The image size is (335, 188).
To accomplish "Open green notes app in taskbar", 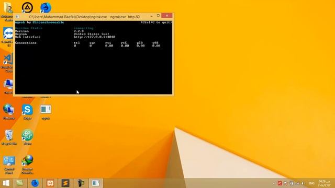I will point(20,183).
